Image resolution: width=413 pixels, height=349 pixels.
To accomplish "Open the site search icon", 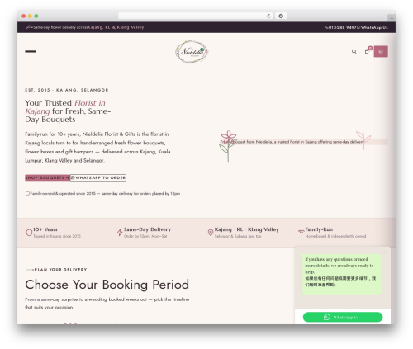I will point(354,51).
